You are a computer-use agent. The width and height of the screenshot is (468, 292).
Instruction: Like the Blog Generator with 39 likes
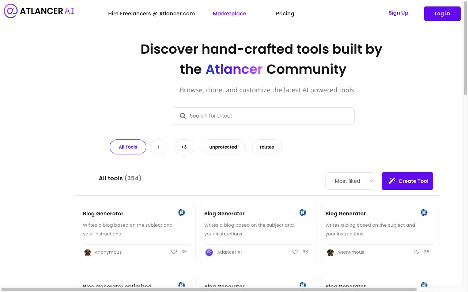coord(174,252)
